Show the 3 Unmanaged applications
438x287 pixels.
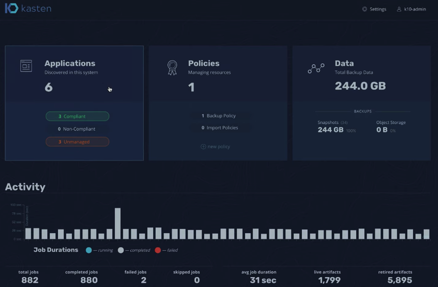coord(77,142)
